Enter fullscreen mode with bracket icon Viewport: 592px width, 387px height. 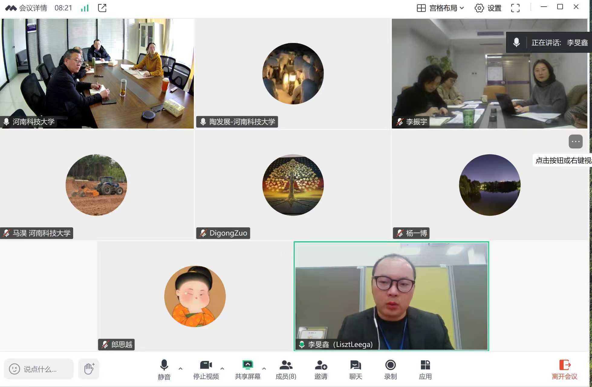click(x=515, y=8)
